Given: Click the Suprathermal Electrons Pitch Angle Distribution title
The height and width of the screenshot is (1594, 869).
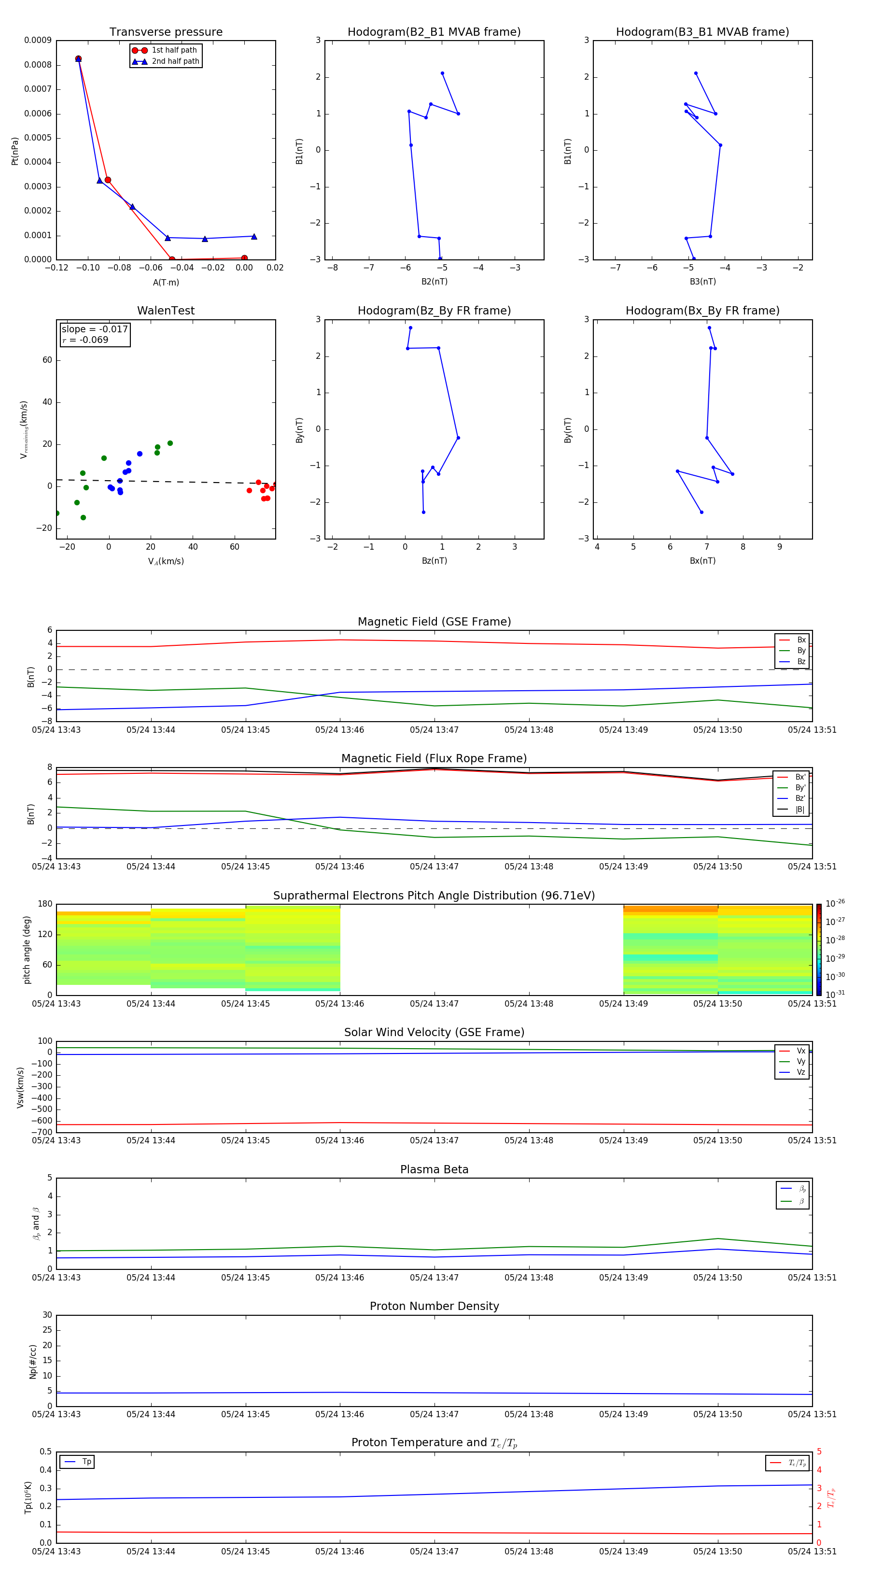Looking at the screenshot, I should point(434,896).
